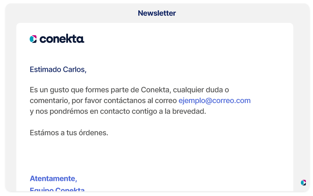Click the words en contacto contigo
Image resolution: width=313 pixels, height=196 pixels.
coord(124,111)
